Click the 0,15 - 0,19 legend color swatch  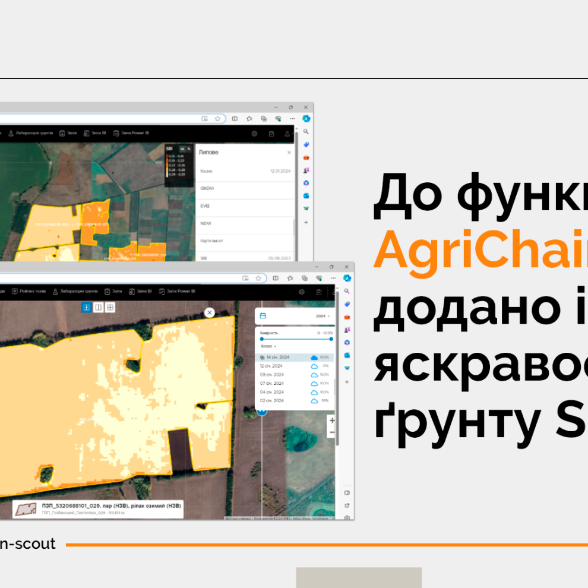point(167,156)
